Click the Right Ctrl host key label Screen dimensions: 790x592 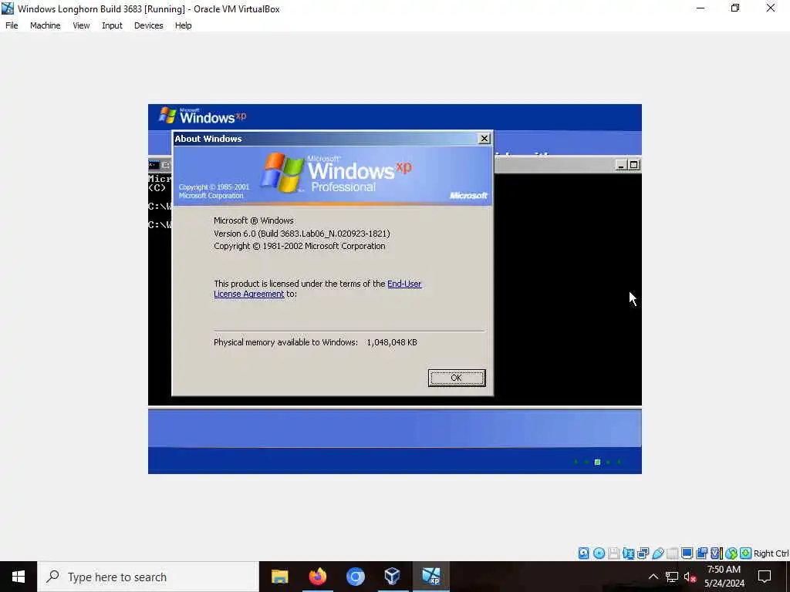[x=771, y=553]
